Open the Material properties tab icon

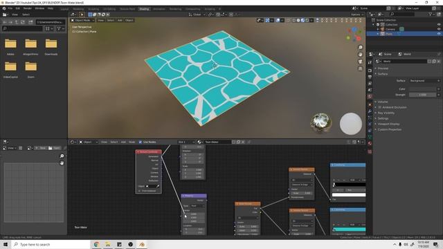[x=370, y=143]
